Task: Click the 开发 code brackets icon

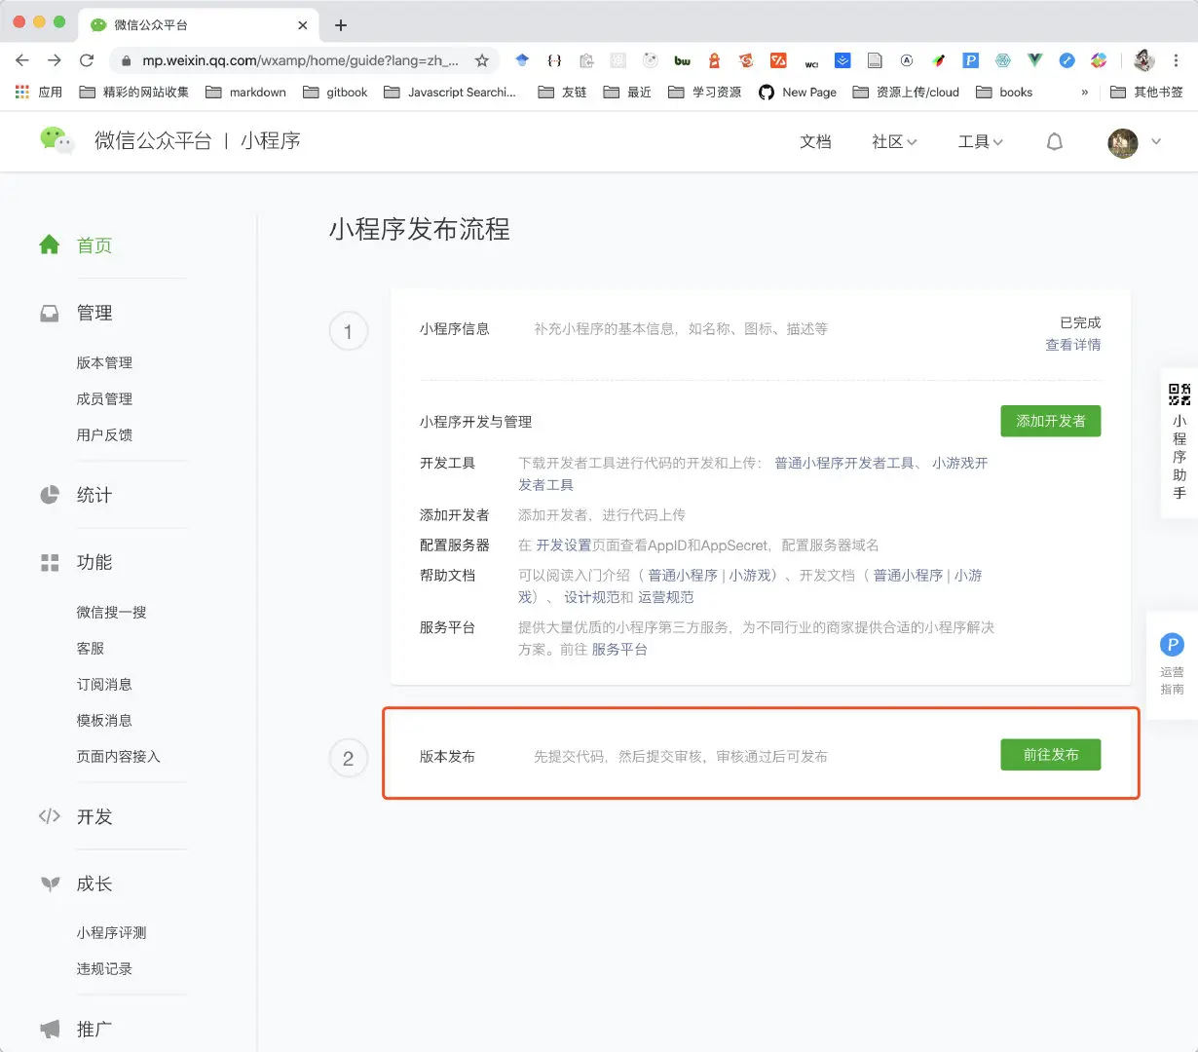Action: (x=50, y=816)
